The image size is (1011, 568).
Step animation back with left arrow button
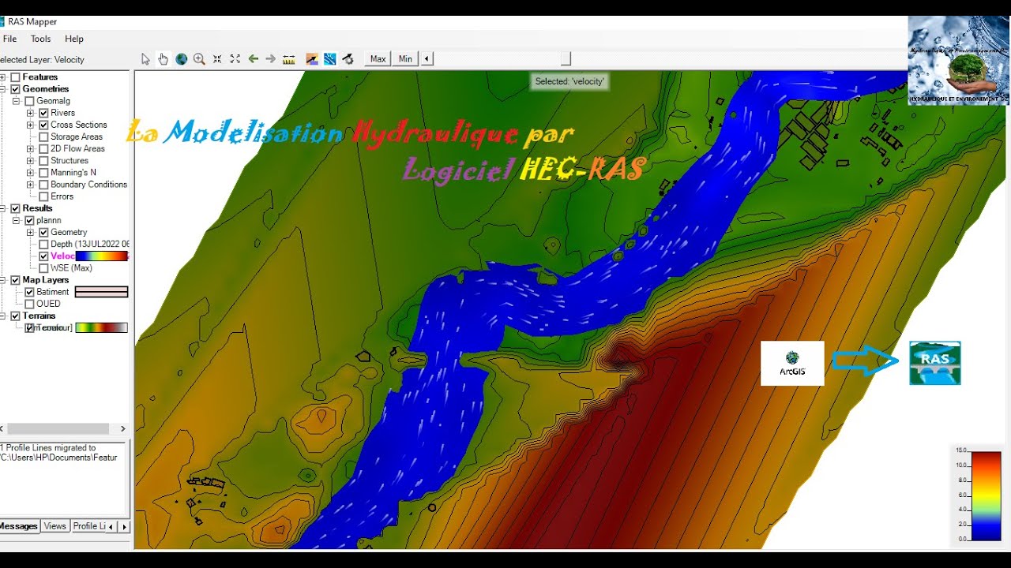pyautogui.click(x=427, y=59)
